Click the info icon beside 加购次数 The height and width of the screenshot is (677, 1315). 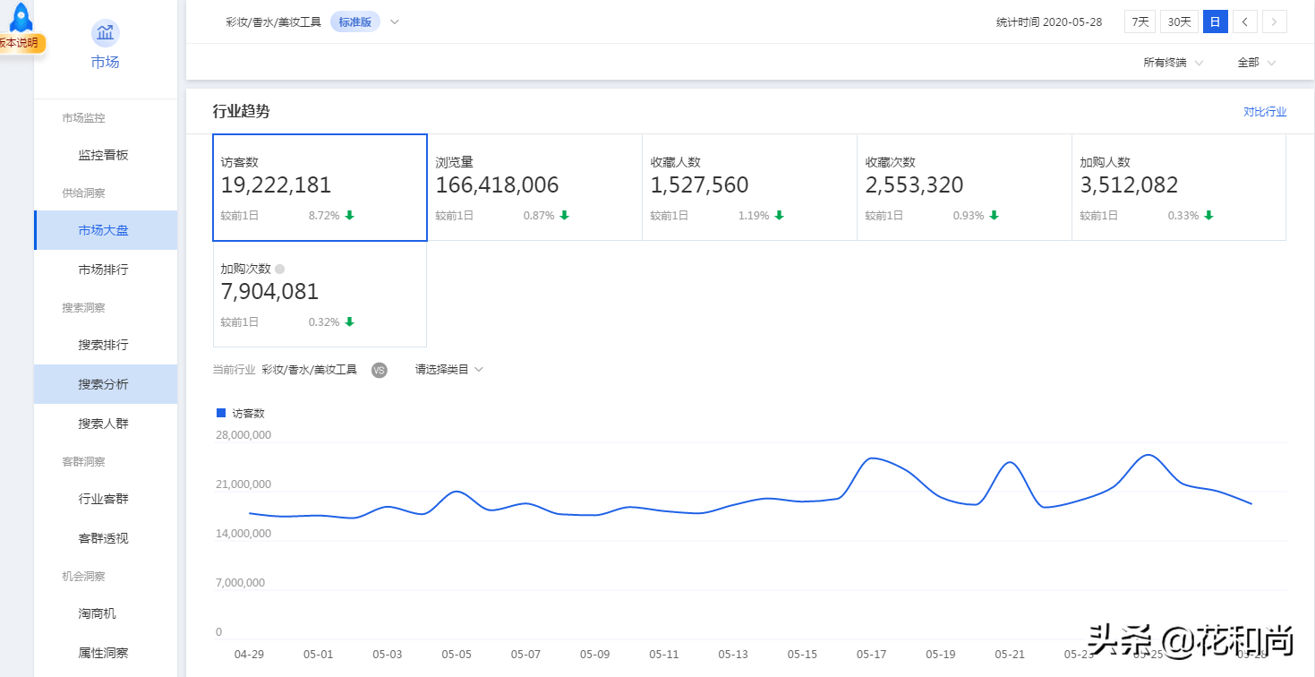click(279, 269)
